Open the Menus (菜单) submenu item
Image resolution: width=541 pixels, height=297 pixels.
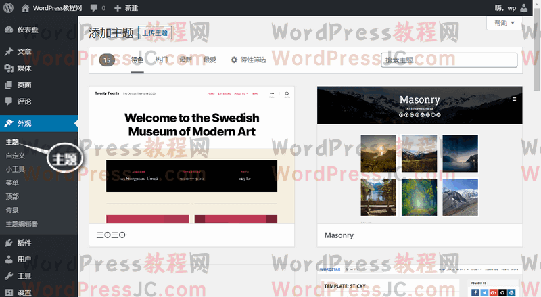pos(12,183)
